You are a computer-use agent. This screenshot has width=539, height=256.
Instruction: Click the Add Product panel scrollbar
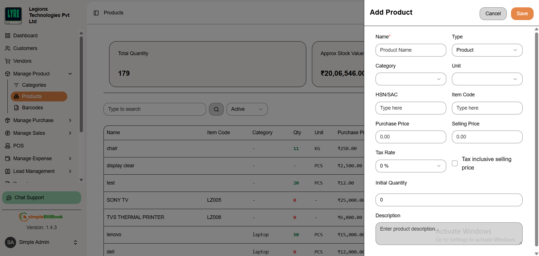(x=536, y=139)
